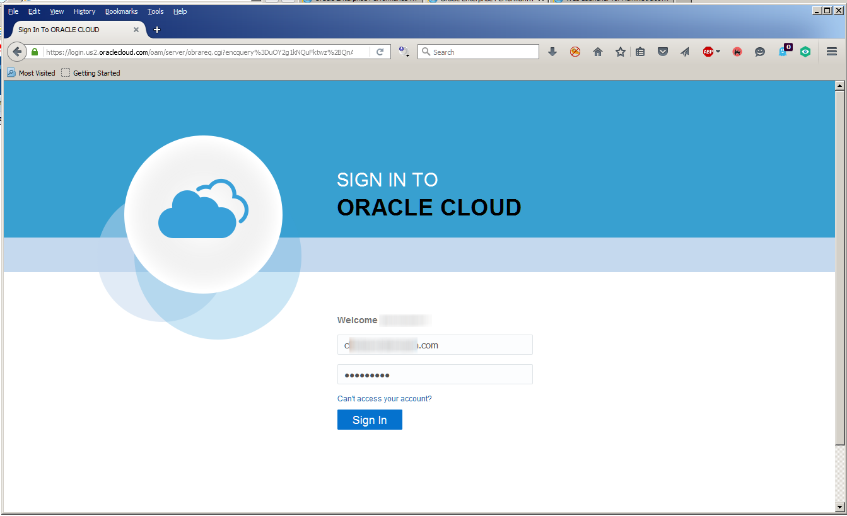Click the Pocket icon in the toolbar

(663, 52)
